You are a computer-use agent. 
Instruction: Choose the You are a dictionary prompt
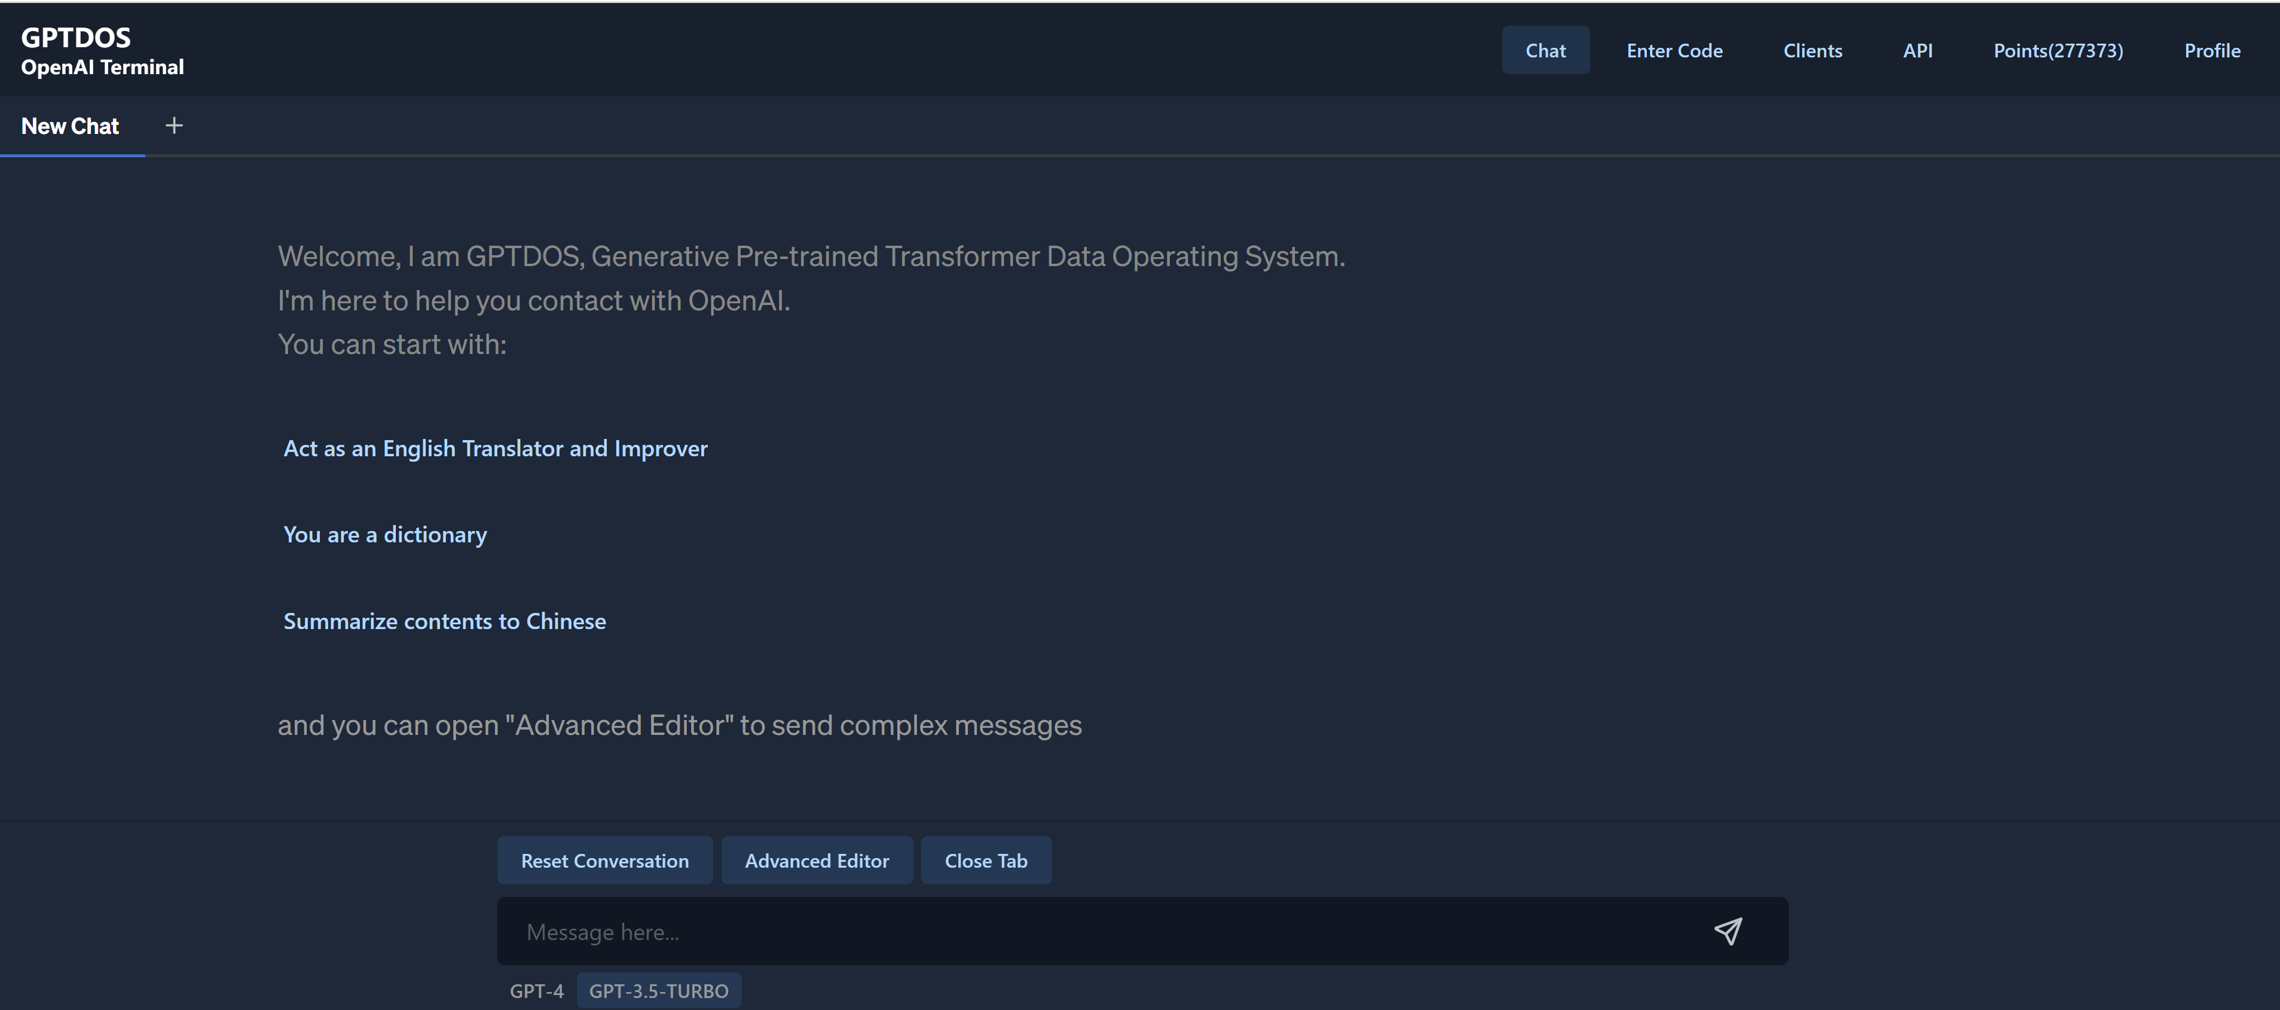point(385,535)
